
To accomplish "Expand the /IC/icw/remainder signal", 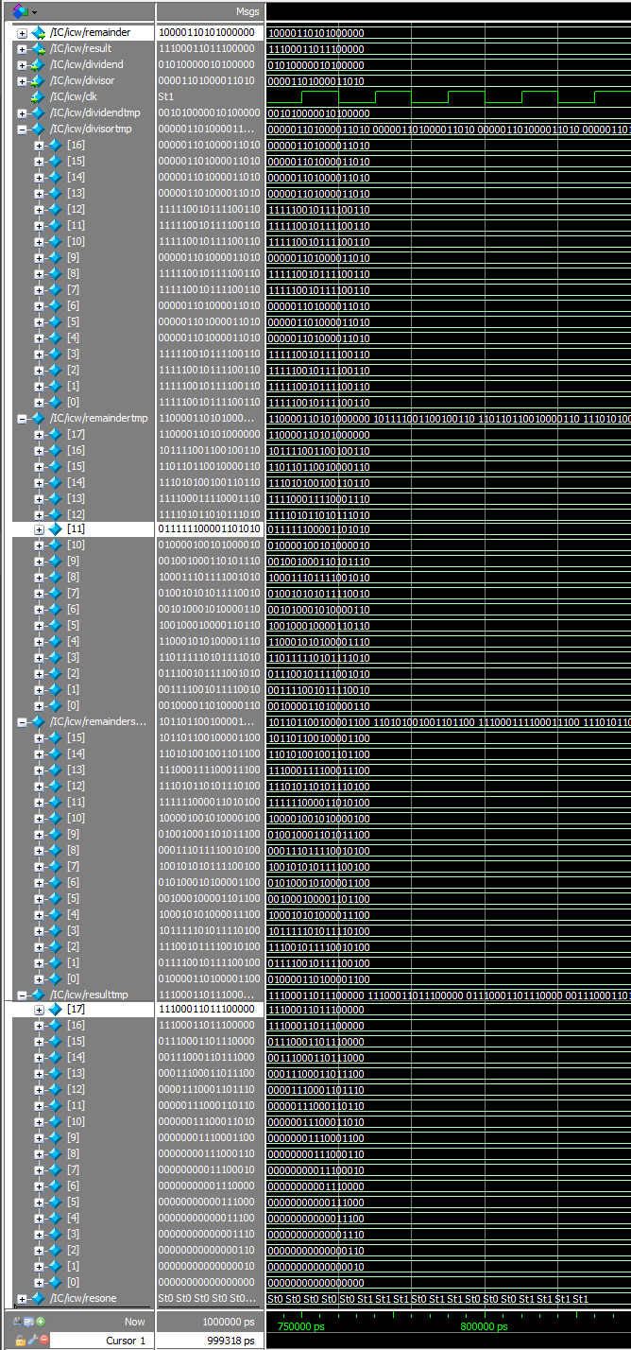I will (22, 32).
